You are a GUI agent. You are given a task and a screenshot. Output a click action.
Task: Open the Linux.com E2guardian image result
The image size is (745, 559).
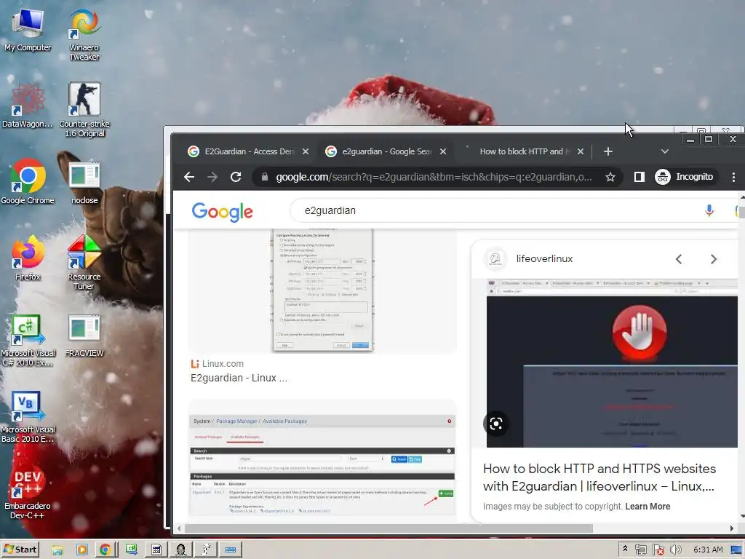(322, 291)
